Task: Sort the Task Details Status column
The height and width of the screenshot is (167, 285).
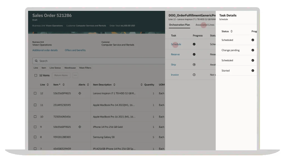Action: (232, 31)
